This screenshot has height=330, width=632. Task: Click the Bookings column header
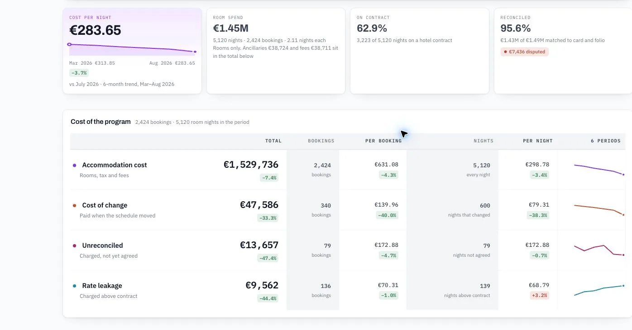coord(321,141)
